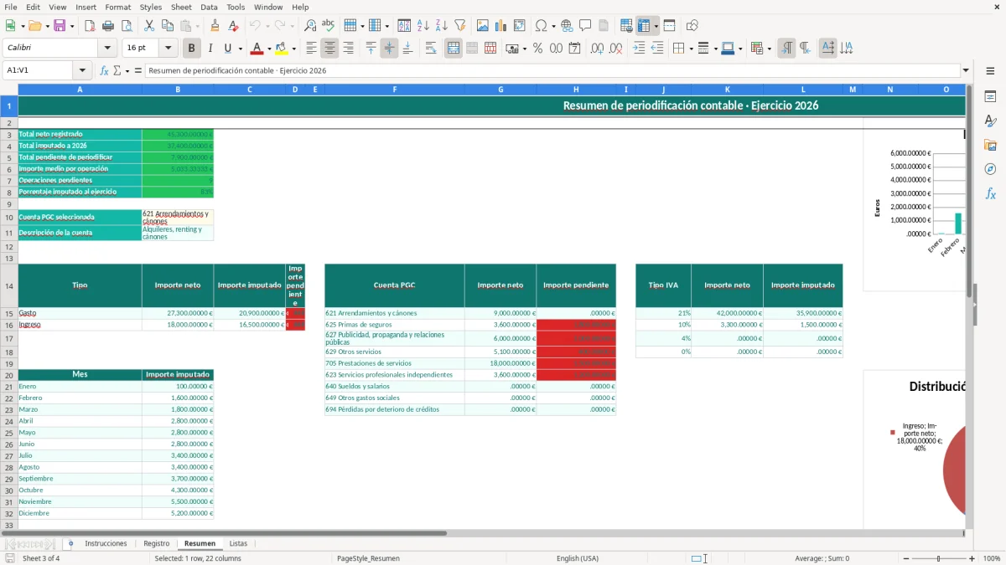Switch to the Listas sheet tab
The width and height of the screenshot is (1006, 565).
238,544
